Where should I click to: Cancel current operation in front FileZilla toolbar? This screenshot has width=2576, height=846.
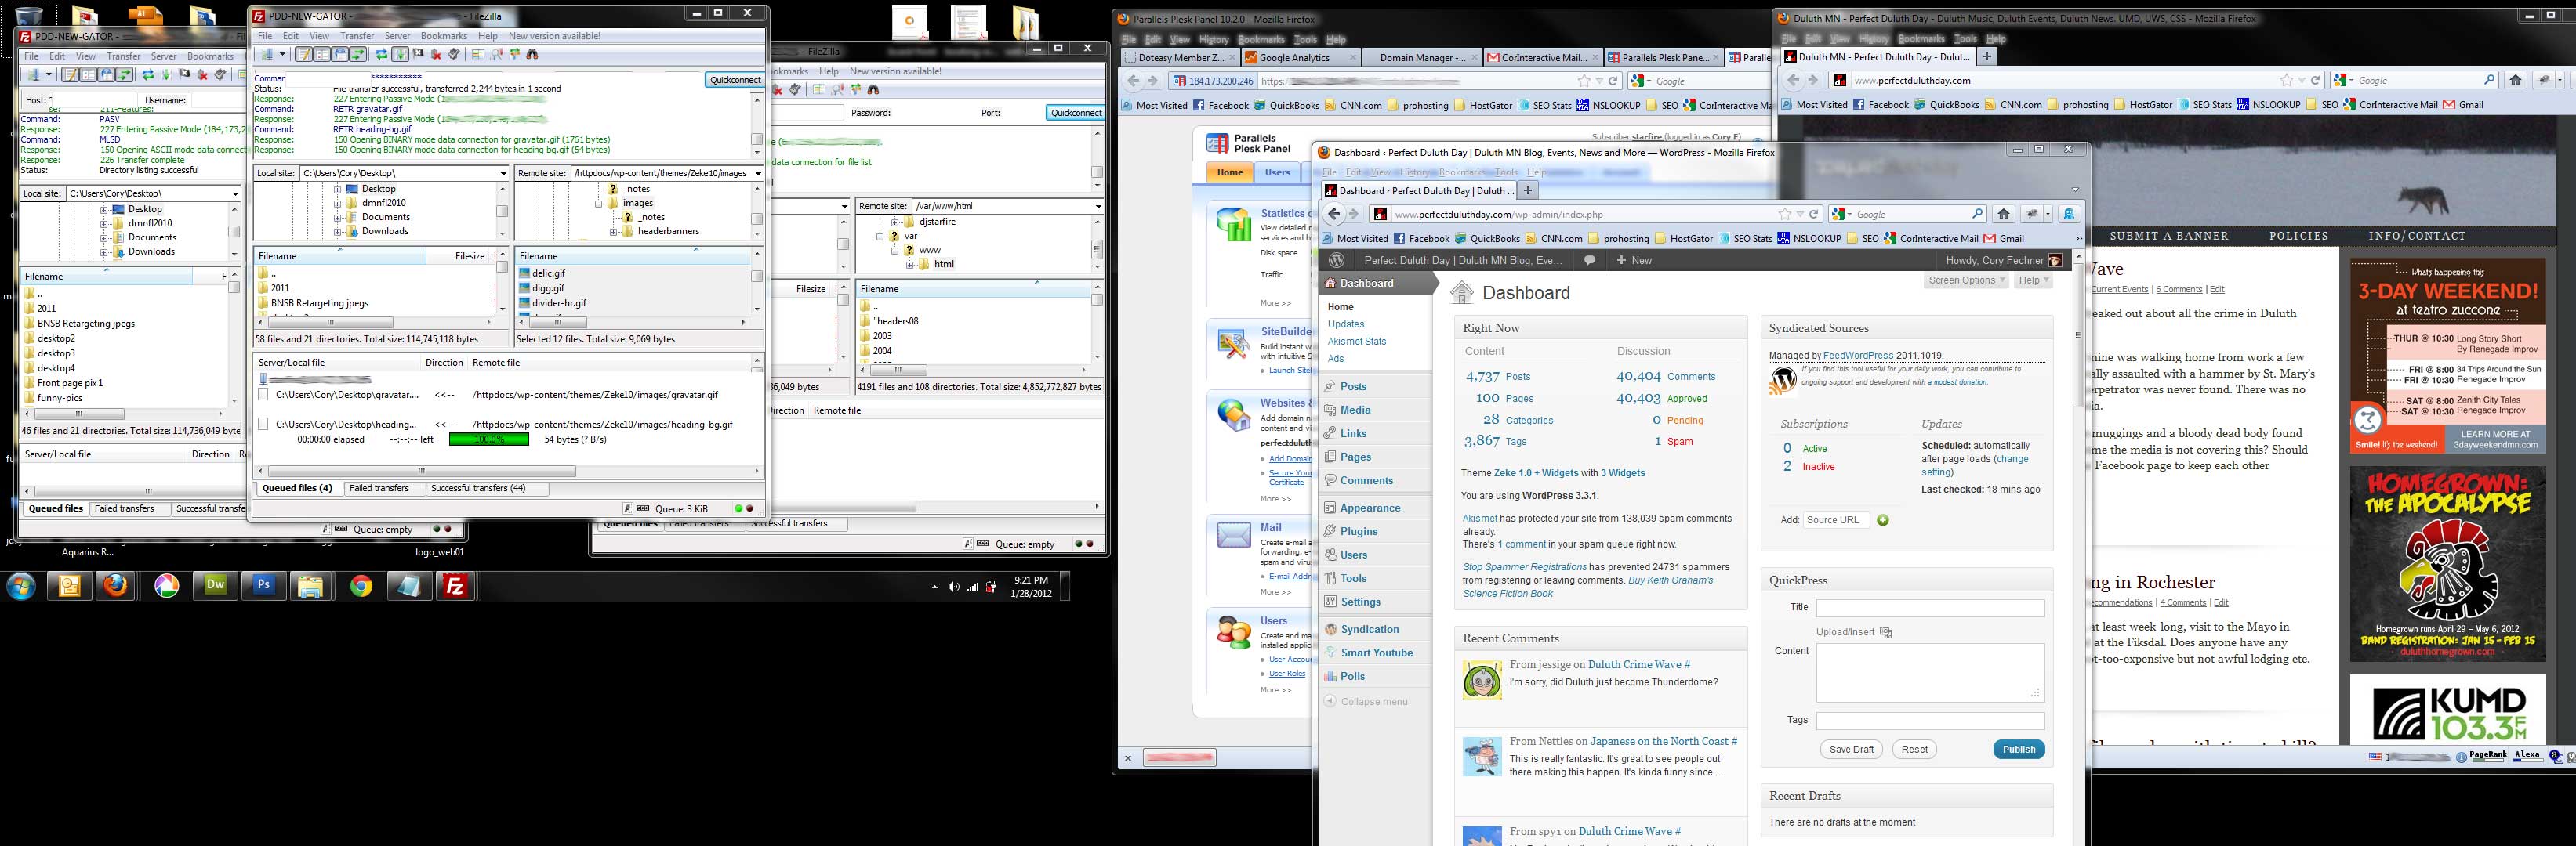419,55
